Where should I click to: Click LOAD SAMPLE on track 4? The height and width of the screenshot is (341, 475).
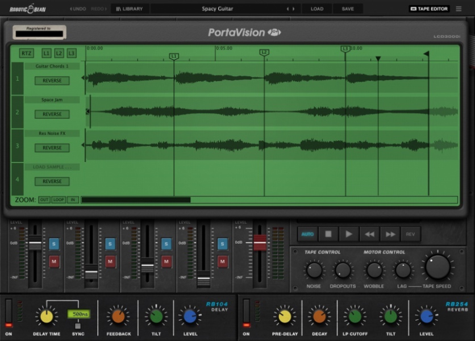(52, 167)
